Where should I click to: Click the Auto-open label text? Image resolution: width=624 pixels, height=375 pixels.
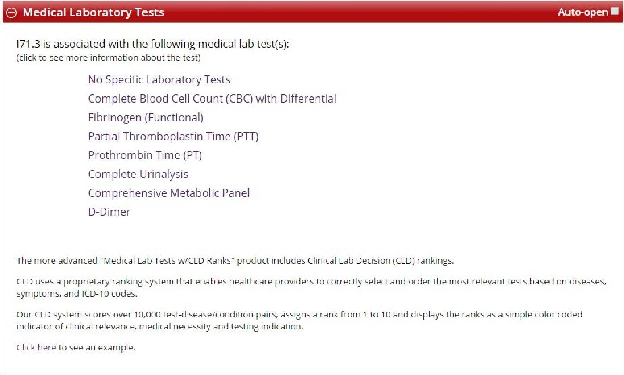582,12
